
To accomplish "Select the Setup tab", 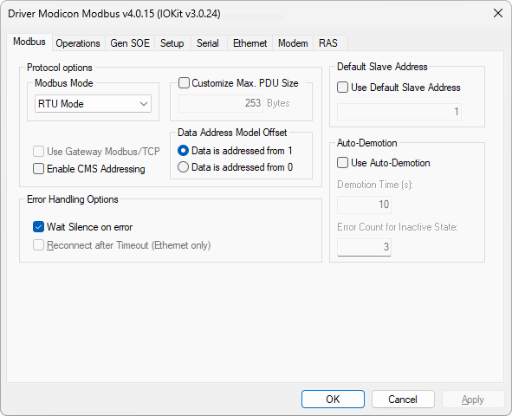I will [x=172, y=43].
